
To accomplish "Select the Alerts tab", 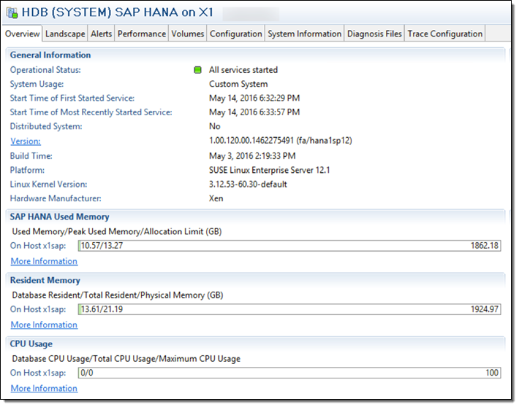I will (101, 34).
